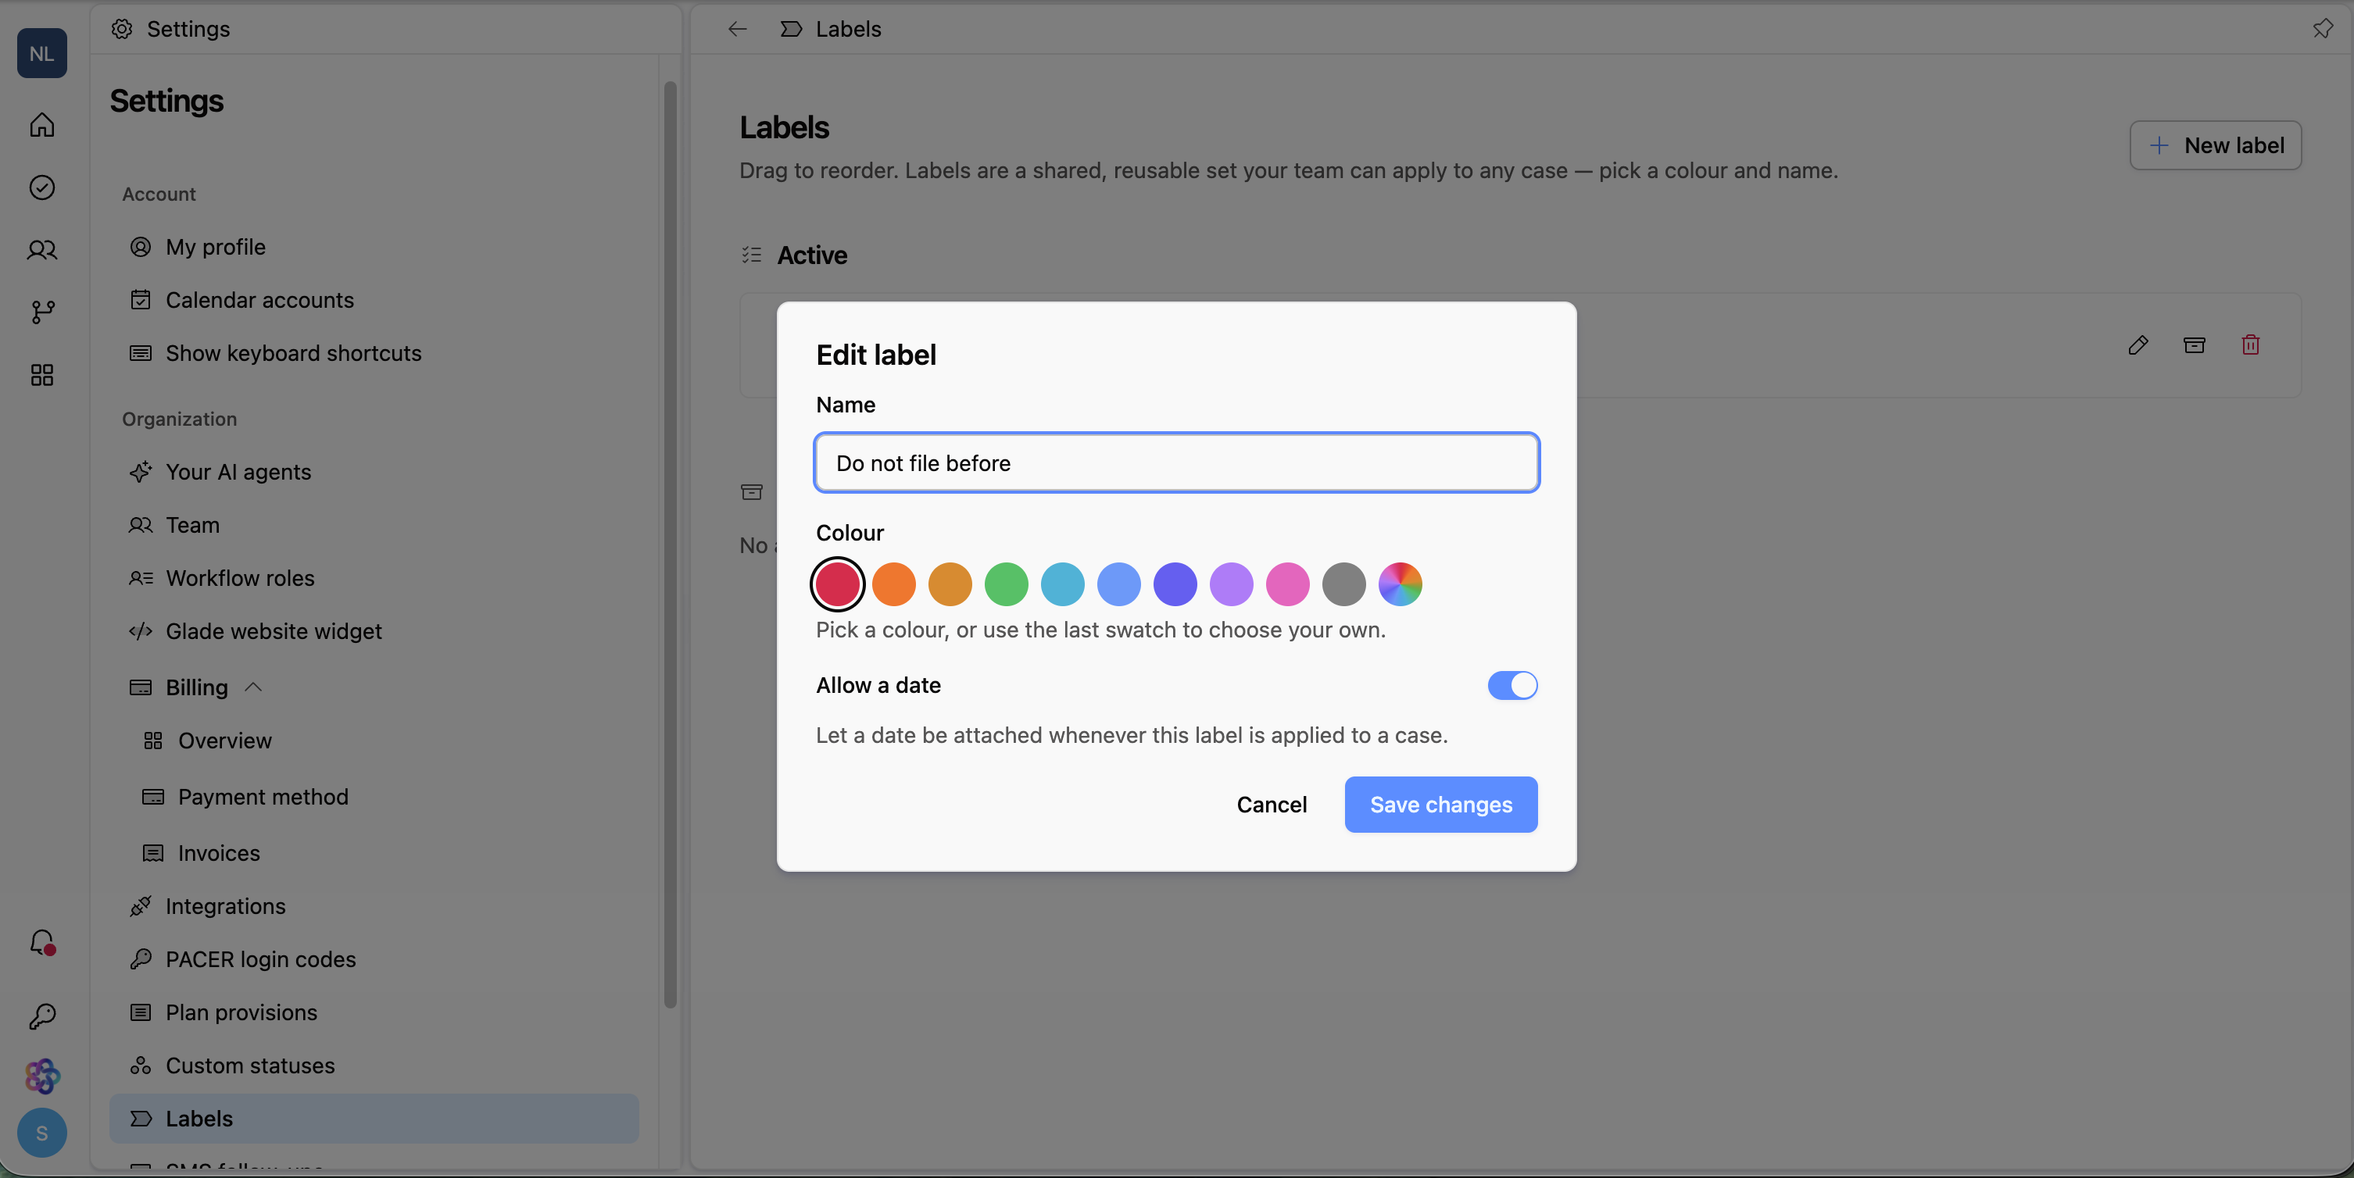Open Show keyboard shortcuts
The width and height of the screenshot is (2354, 1178).
pos(374,352)
